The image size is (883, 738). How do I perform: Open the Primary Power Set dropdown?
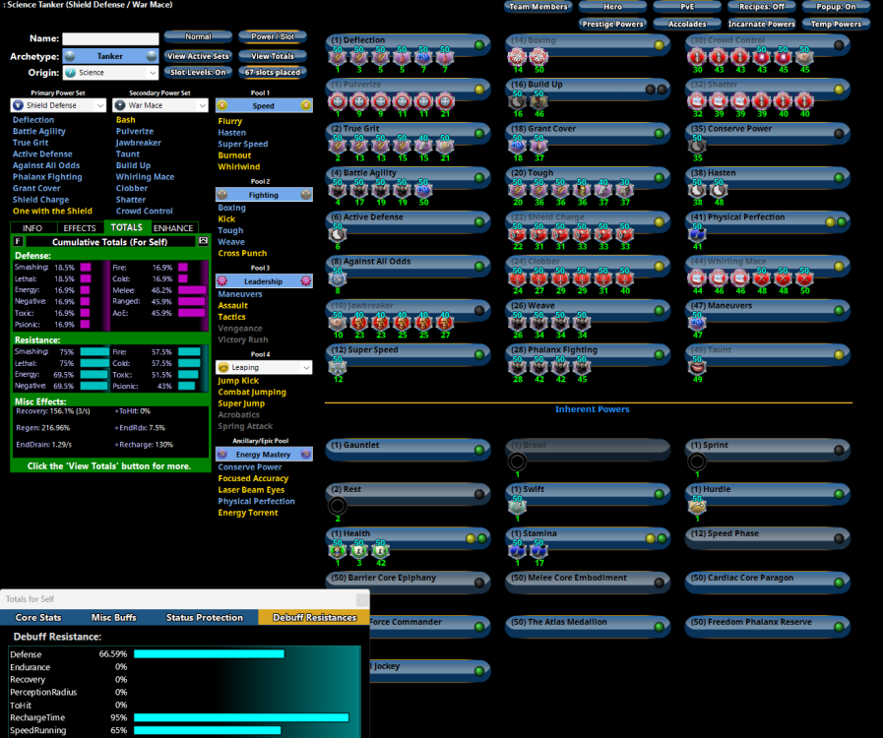58,105
